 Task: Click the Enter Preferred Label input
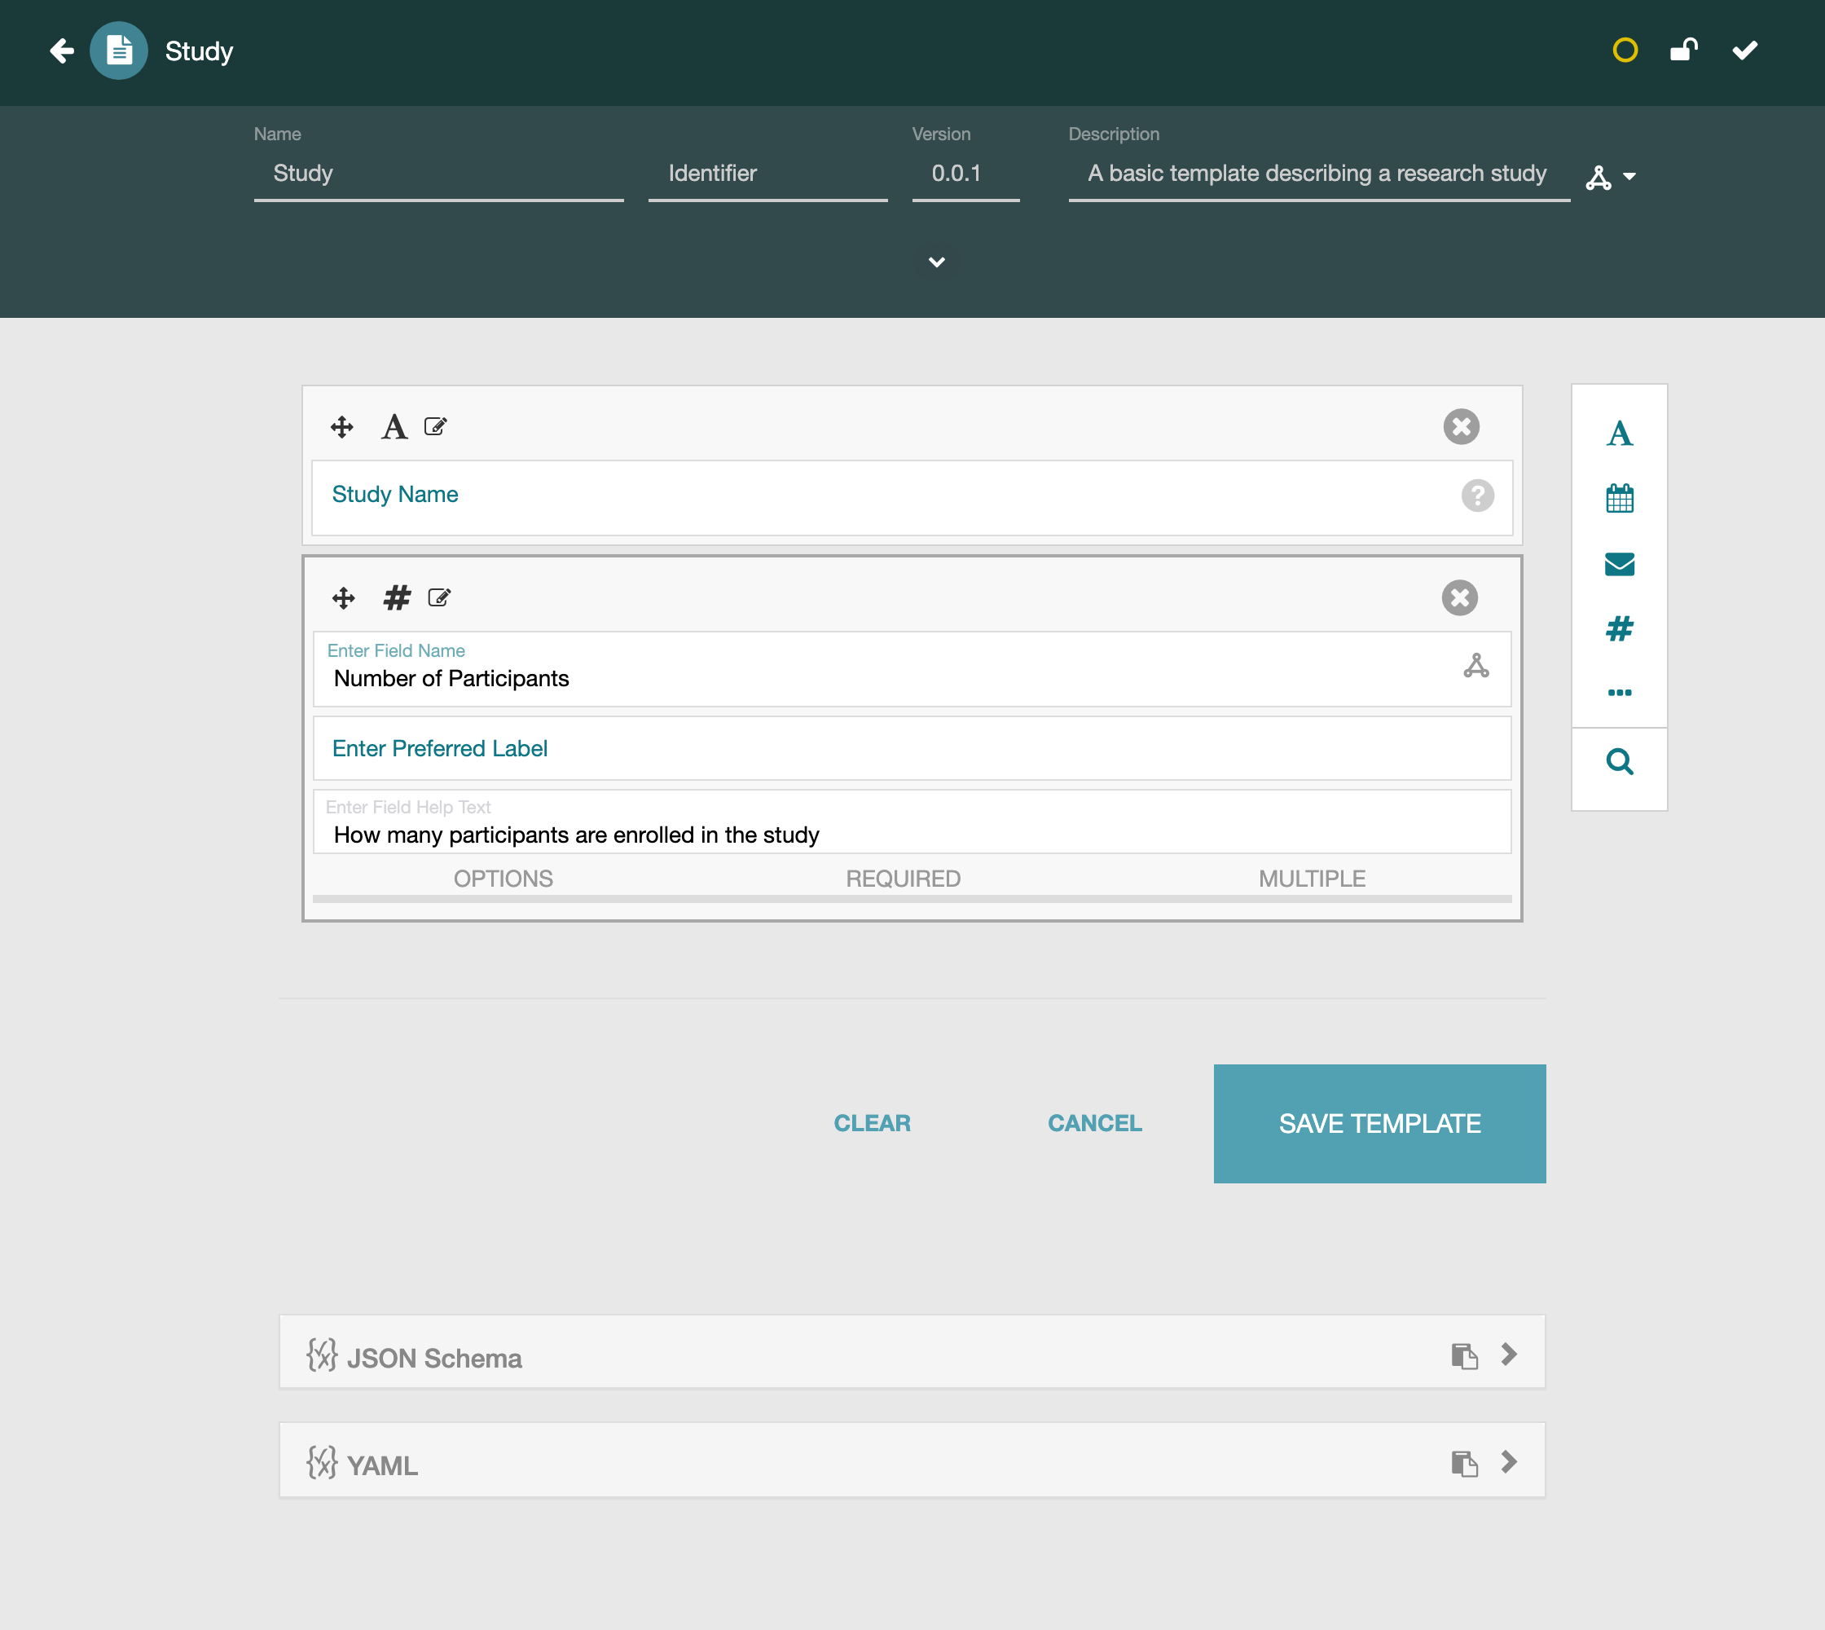point(912,749)
